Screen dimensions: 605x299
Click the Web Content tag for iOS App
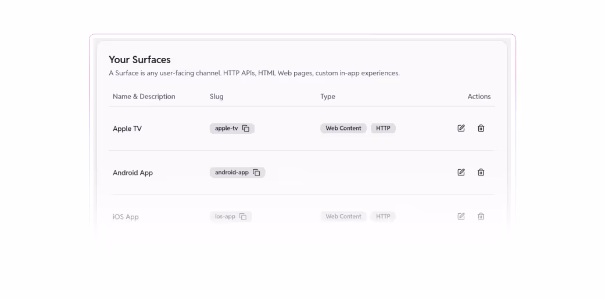pyautogui.click(x=343, y=216)
